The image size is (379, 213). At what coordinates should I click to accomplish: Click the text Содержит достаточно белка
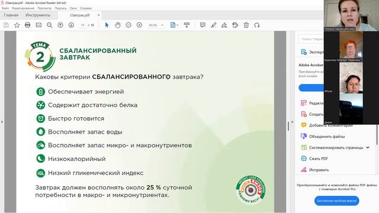click(x=93, y=105)
